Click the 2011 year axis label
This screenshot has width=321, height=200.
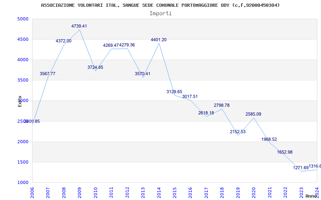tap(111, 192)
